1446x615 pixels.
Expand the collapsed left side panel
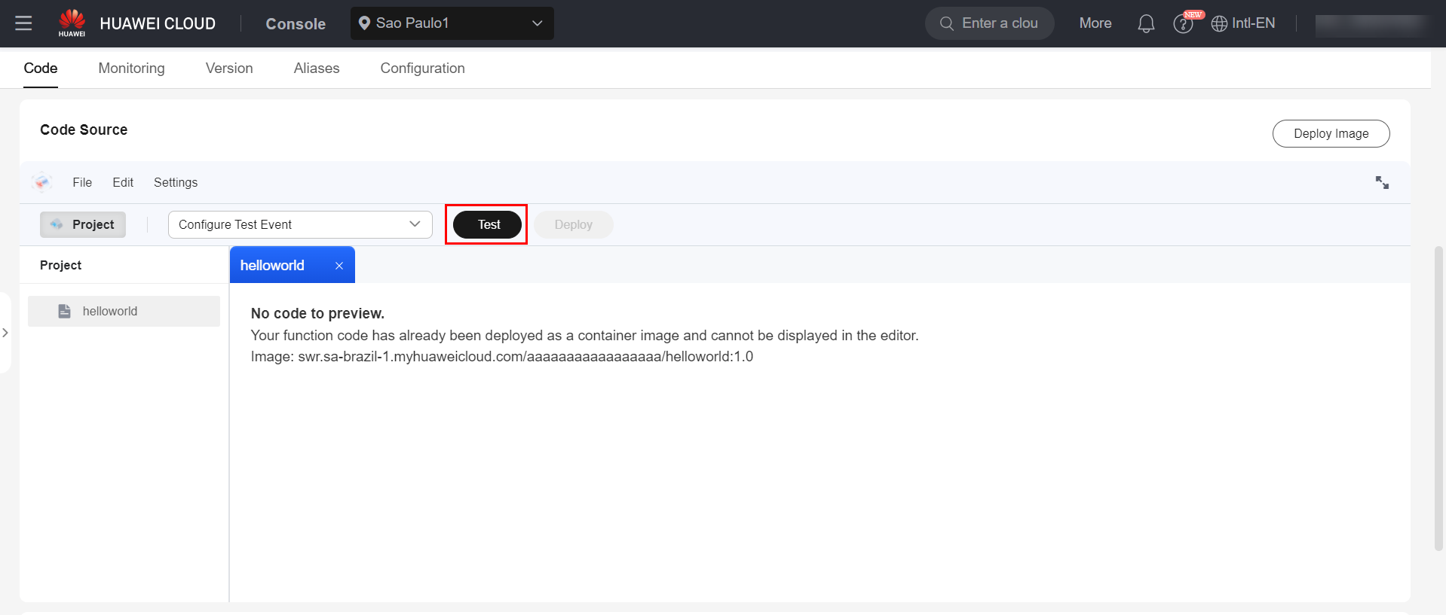point(5,333)
